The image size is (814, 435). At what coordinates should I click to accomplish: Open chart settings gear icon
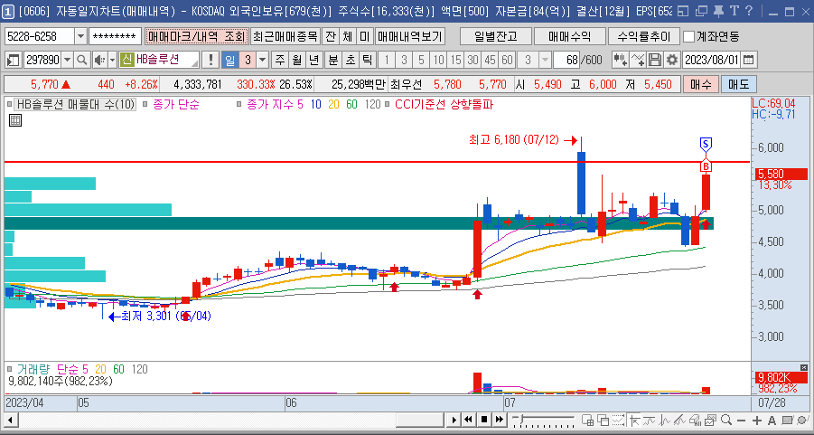click(672, 60)
